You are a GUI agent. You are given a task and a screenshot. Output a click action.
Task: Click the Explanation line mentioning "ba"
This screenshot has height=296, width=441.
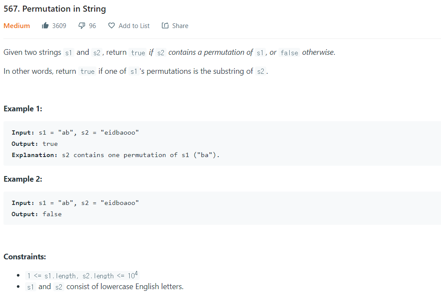115,155
